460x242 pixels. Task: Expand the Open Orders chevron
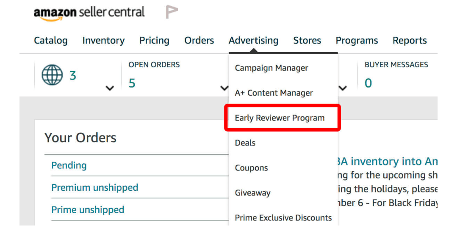[224, 88]
